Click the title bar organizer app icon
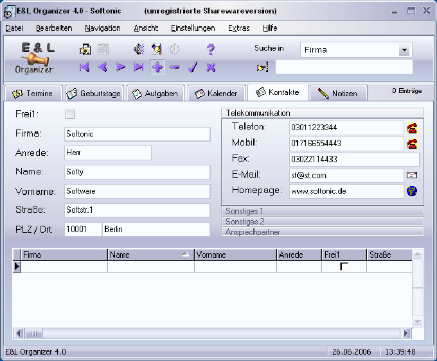437x361 pixels. pyautogui.click(x=9, y=12)
